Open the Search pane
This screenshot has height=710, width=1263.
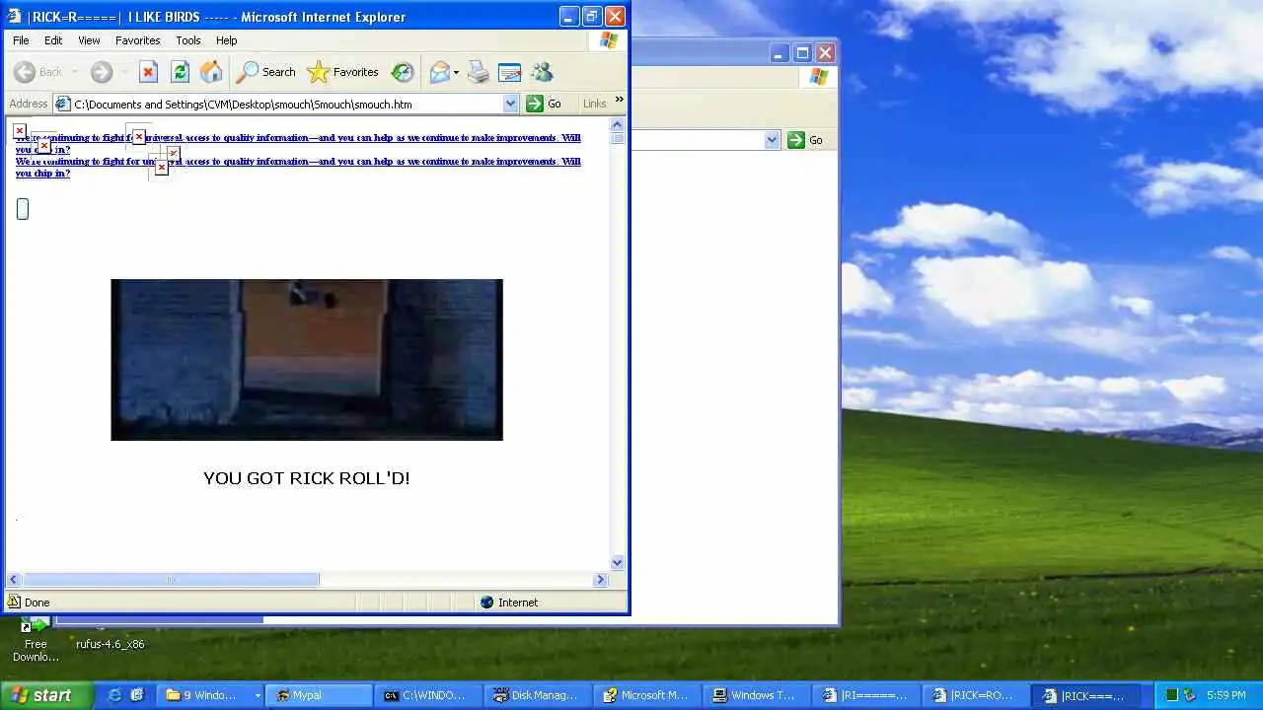tap(265, 72)
